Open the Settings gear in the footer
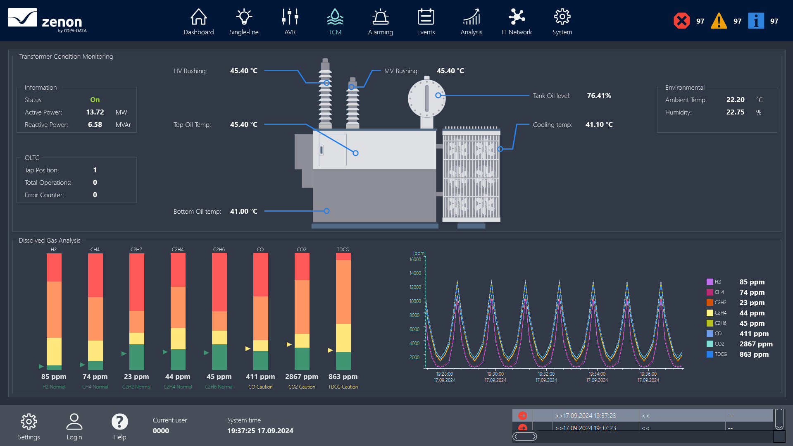The image size is (793, 446). 29,421
